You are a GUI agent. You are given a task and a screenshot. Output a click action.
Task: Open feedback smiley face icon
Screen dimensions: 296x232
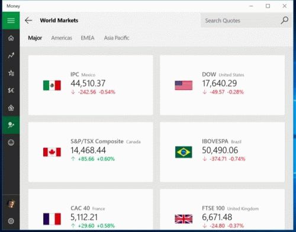click(x=11, y=143)
